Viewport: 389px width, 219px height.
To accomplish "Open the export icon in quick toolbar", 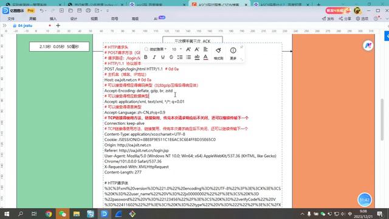I will [x=97, y=11].
